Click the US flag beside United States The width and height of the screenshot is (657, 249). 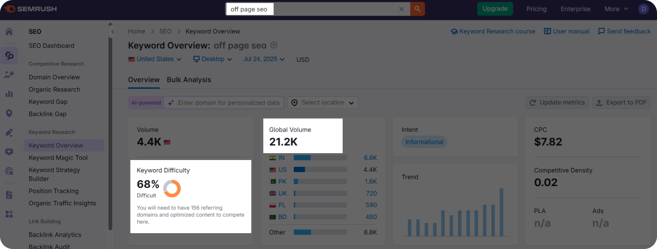(132, 59)
